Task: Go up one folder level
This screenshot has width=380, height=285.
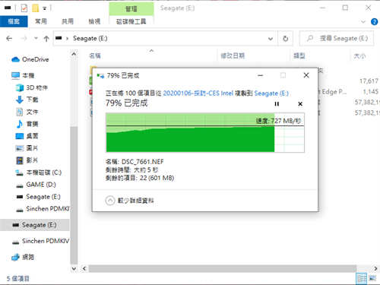Action: coord(46,39)
